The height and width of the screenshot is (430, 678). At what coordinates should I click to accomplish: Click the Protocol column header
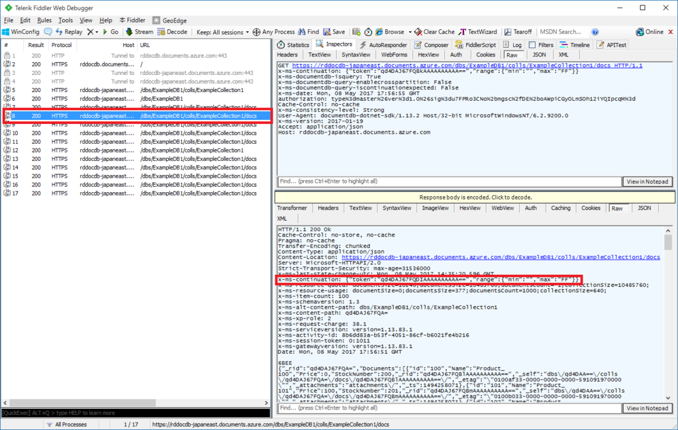[x=62, y=45]
